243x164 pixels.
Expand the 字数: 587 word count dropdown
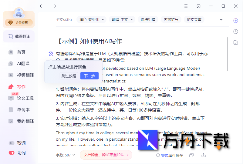click(65, 155)
